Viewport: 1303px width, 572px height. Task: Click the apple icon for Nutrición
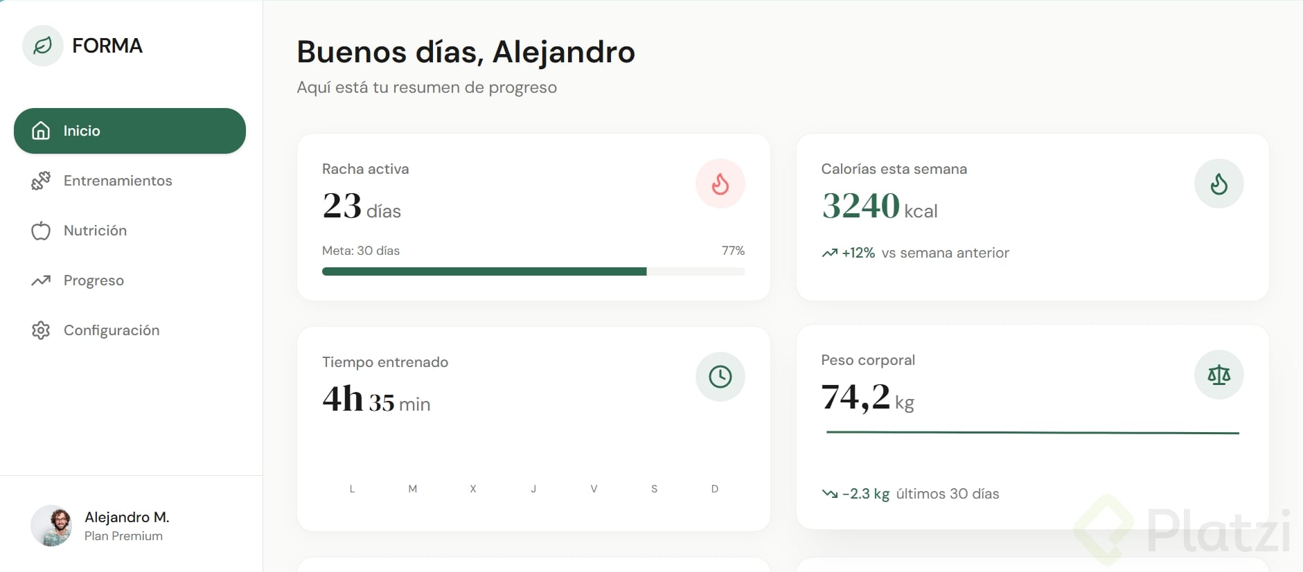(x=41, y=231)
